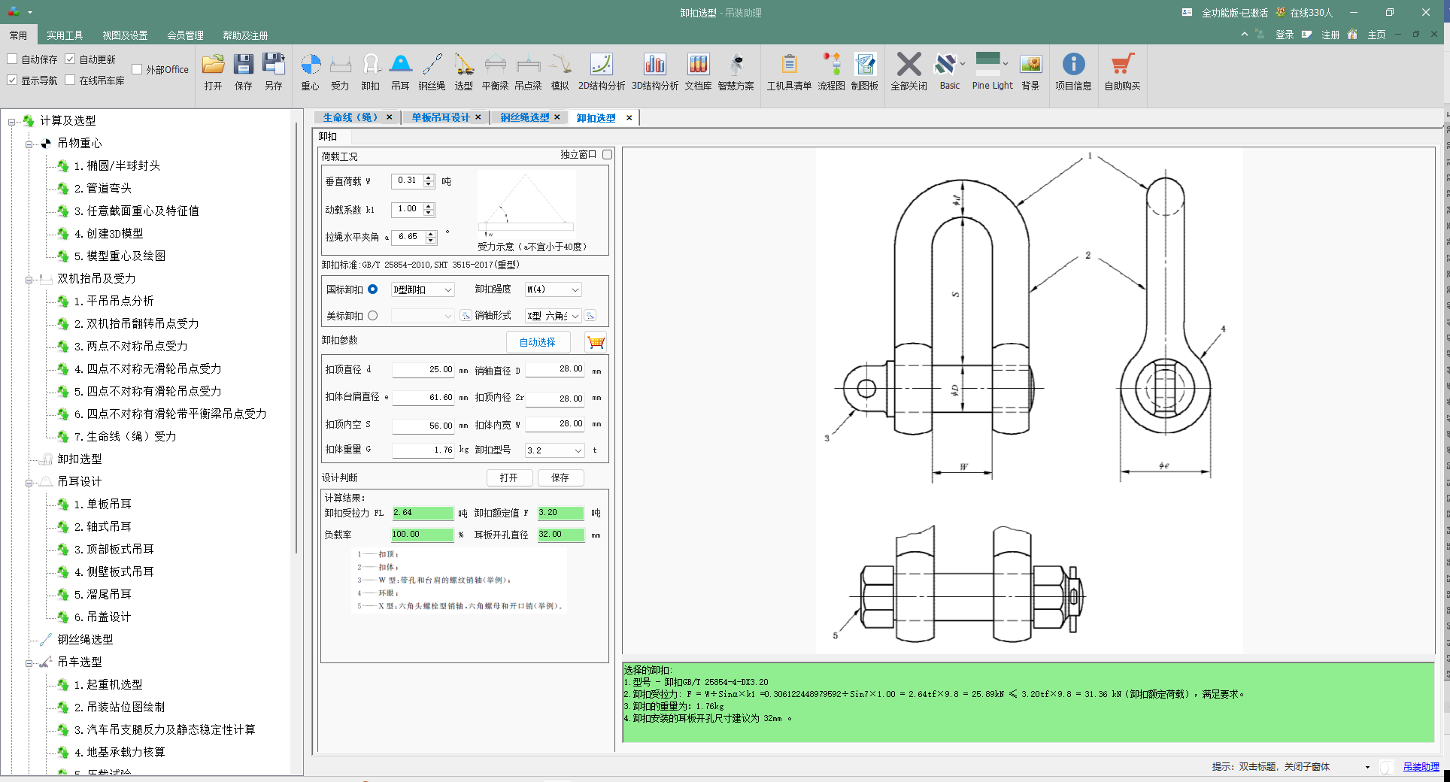Collapse the 吊耳设计 tree node
The image size is (1450, 782).
[x=29, y=482]
